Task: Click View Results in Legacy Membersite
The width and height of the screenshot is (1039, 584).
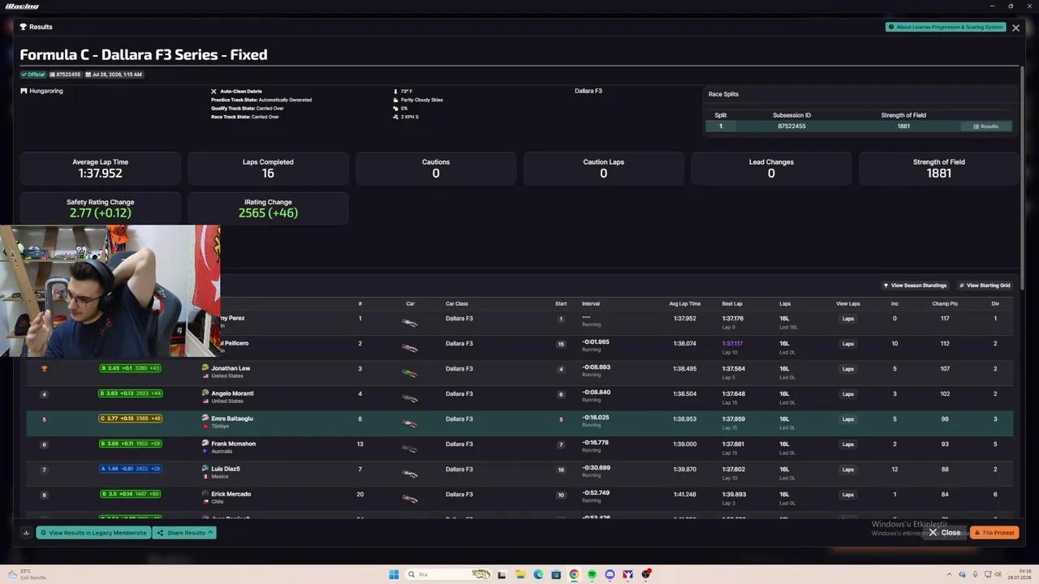Action: 93,533
